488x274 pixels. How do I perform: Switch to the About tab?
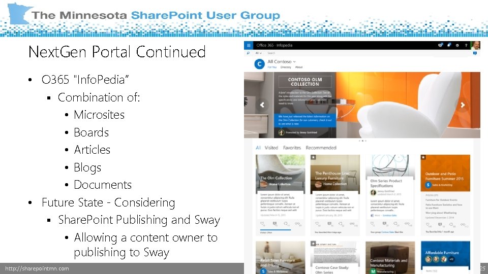(x=299, y=67)
